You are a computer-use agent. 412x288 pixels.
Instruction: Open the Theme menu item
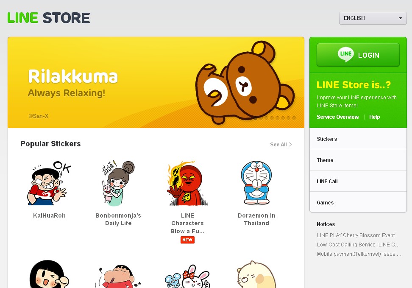point(358,160)
